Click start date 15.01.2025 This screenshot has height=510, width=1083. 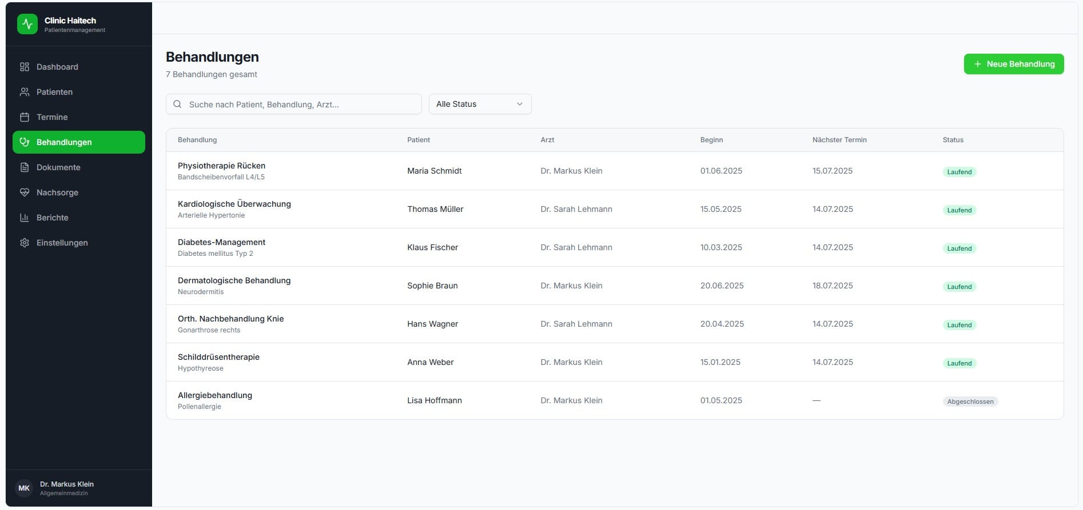point(720,362)
